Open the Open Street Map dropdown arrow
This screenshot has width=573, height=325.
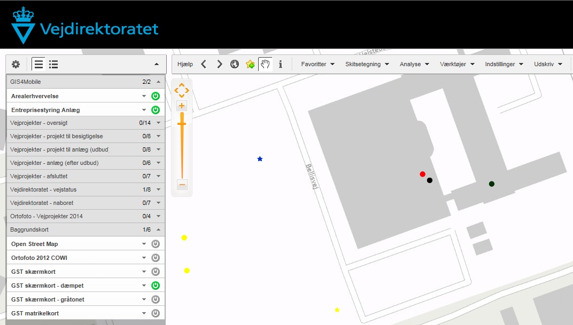[x=144, y=244]
